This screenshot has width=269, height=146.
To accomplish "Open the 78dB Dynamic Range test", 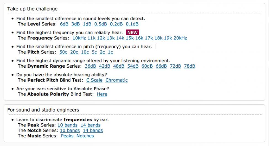I will point(190,66).
